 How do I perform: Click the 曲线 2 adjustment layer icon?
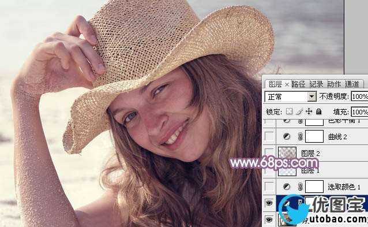287,136
